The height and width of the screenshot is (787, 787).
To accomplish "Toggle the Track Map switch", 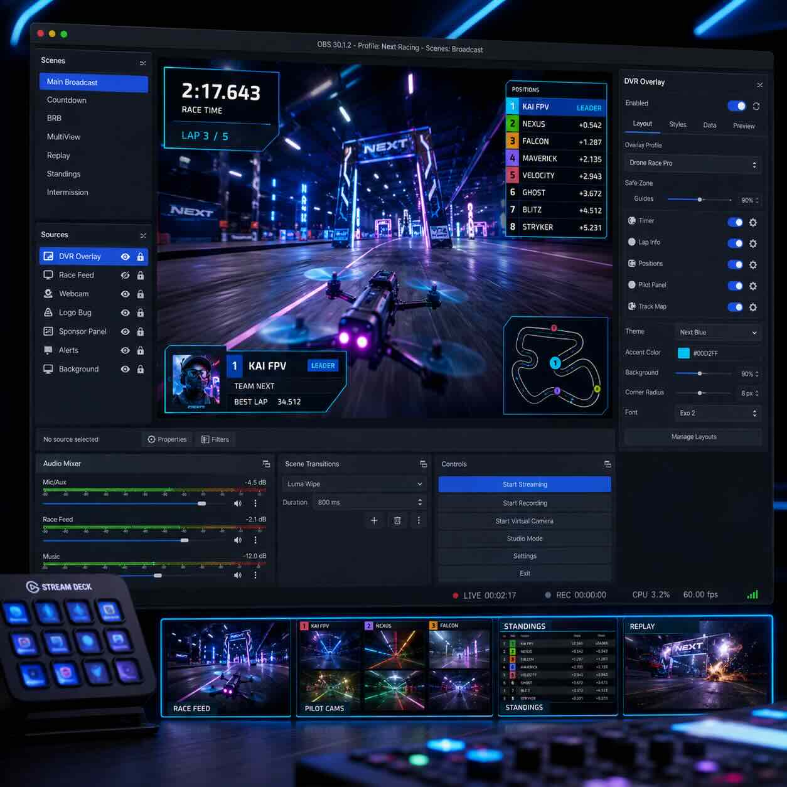I will click(736, 308).
